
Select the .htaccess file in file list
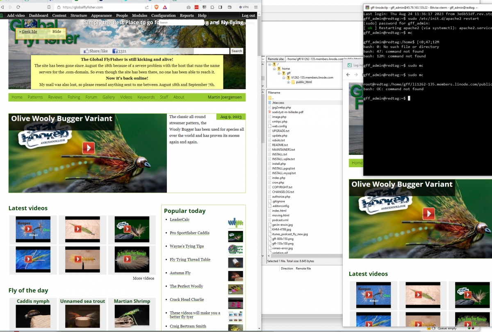278,102
